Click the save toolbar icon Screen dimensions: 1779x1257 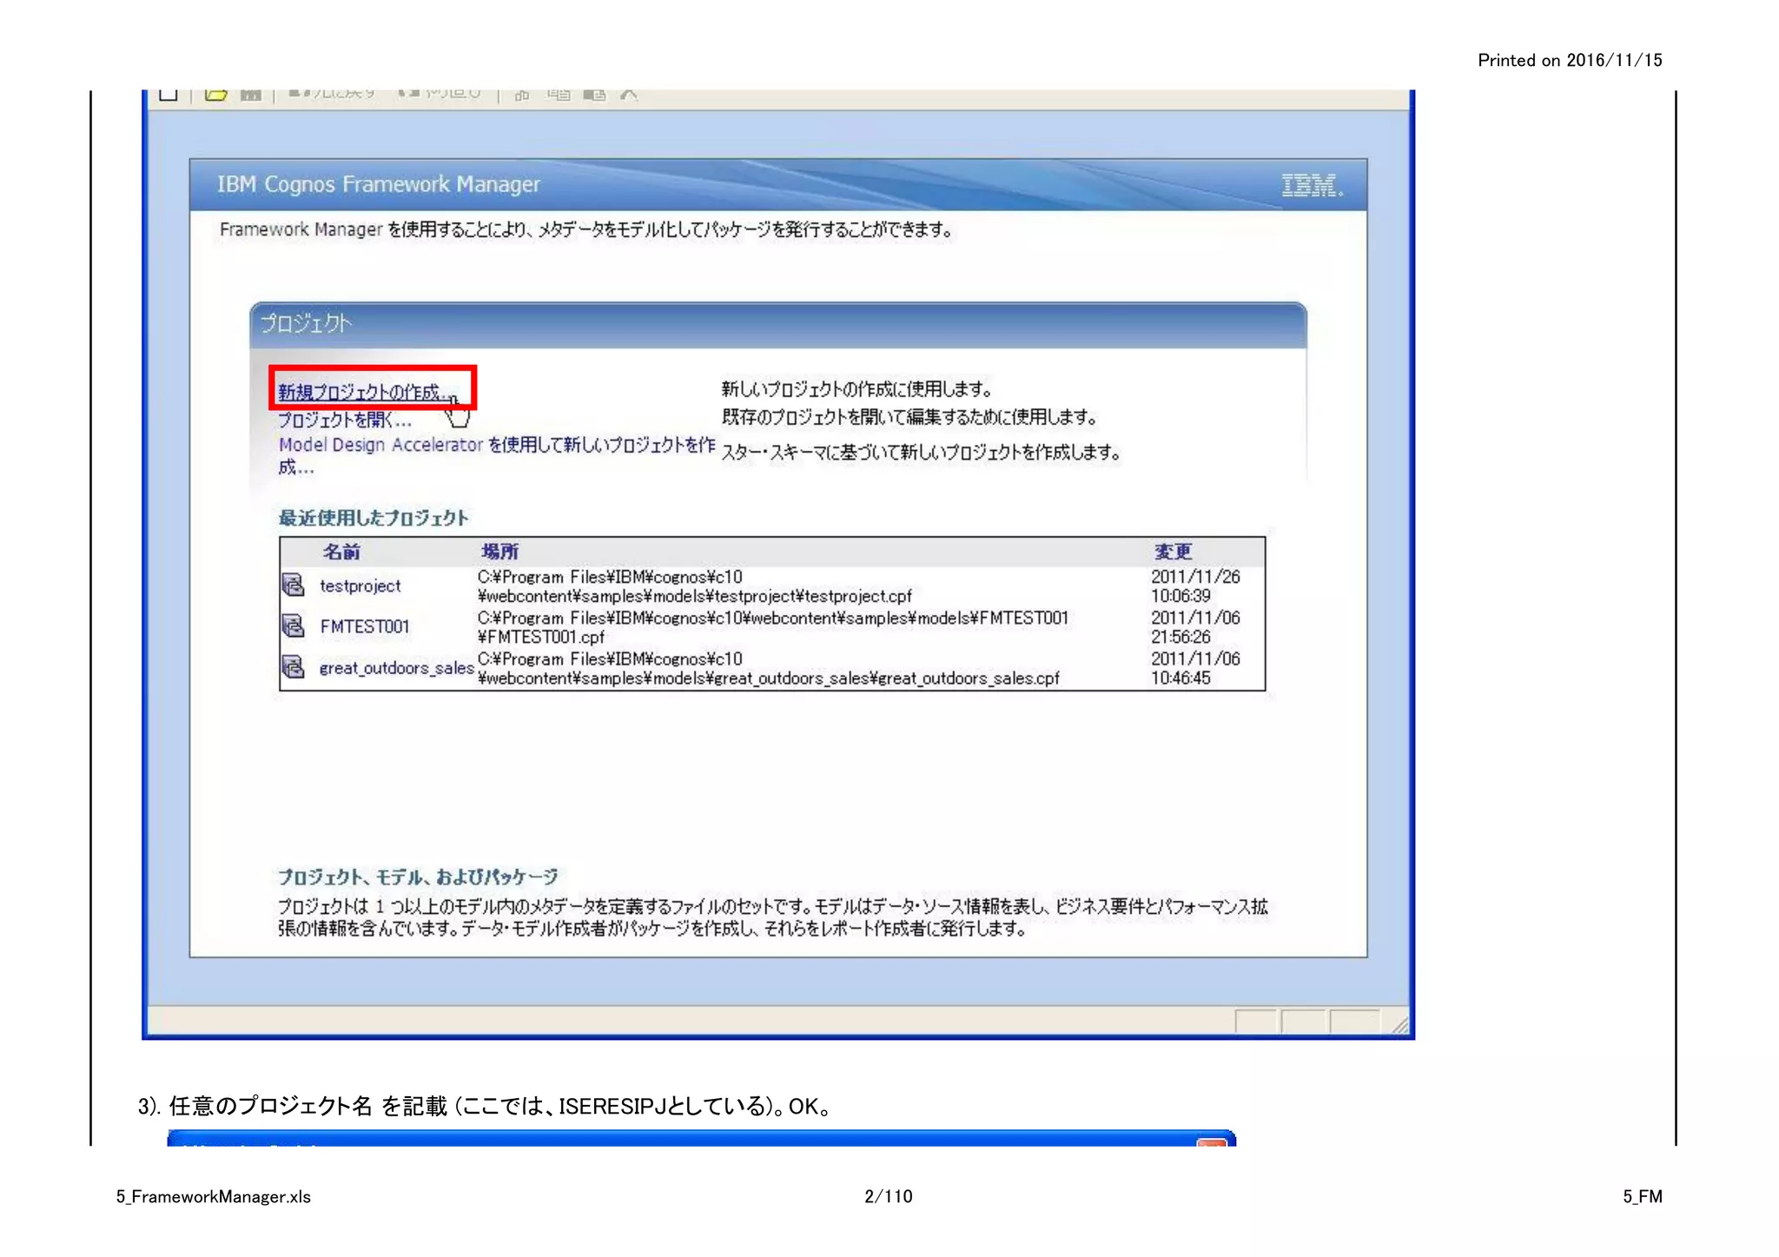click(x=250, y=94)
